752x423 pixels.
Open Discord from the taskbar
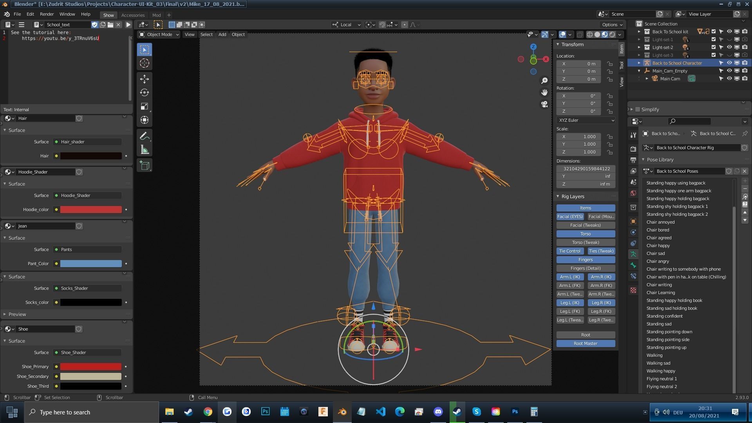coord(438,412)
